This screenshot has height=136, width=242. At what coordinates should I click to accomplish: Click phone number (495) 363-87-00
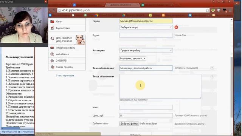coord(64,38)
